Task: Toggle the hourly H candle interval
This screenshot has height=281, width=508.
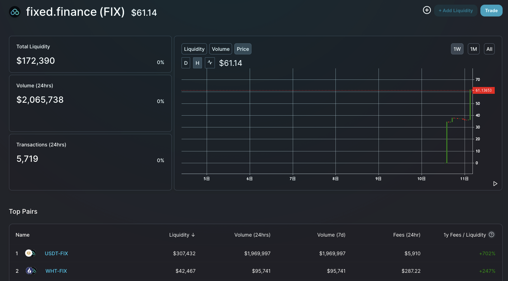Action: tap(197, 63)
